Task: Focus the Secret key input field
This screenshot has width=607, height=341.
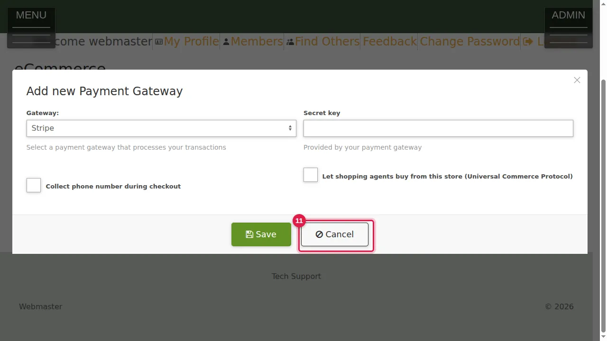Action: 438,128
